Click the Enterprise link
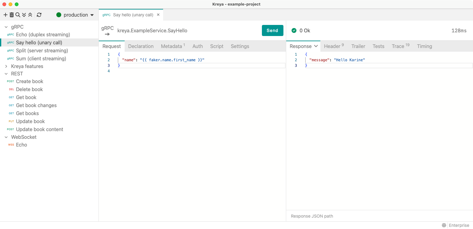 [459, 225]
